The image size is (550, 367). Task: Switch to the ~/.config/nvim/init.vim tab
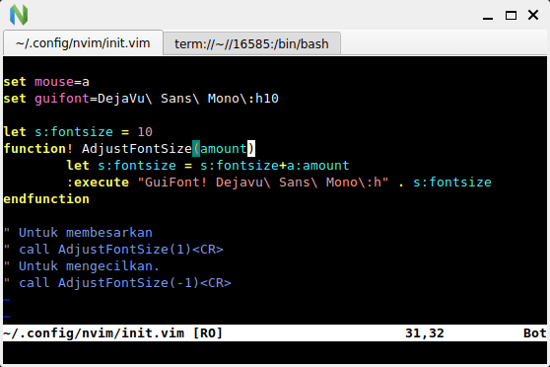tap(83, 43)
